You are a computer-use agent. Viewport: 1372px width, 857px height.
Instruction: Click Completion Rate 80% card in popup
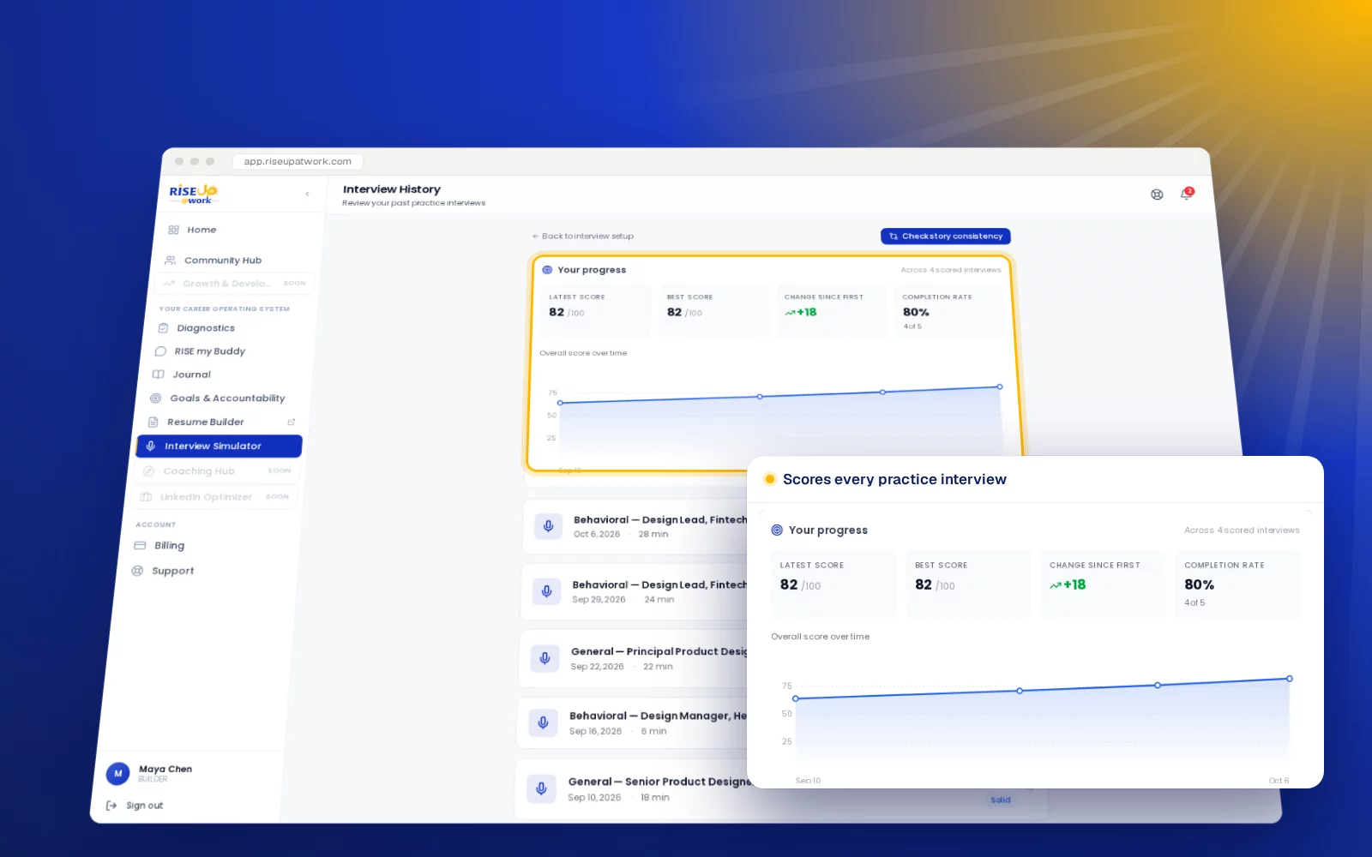[x=1238, y=584]
